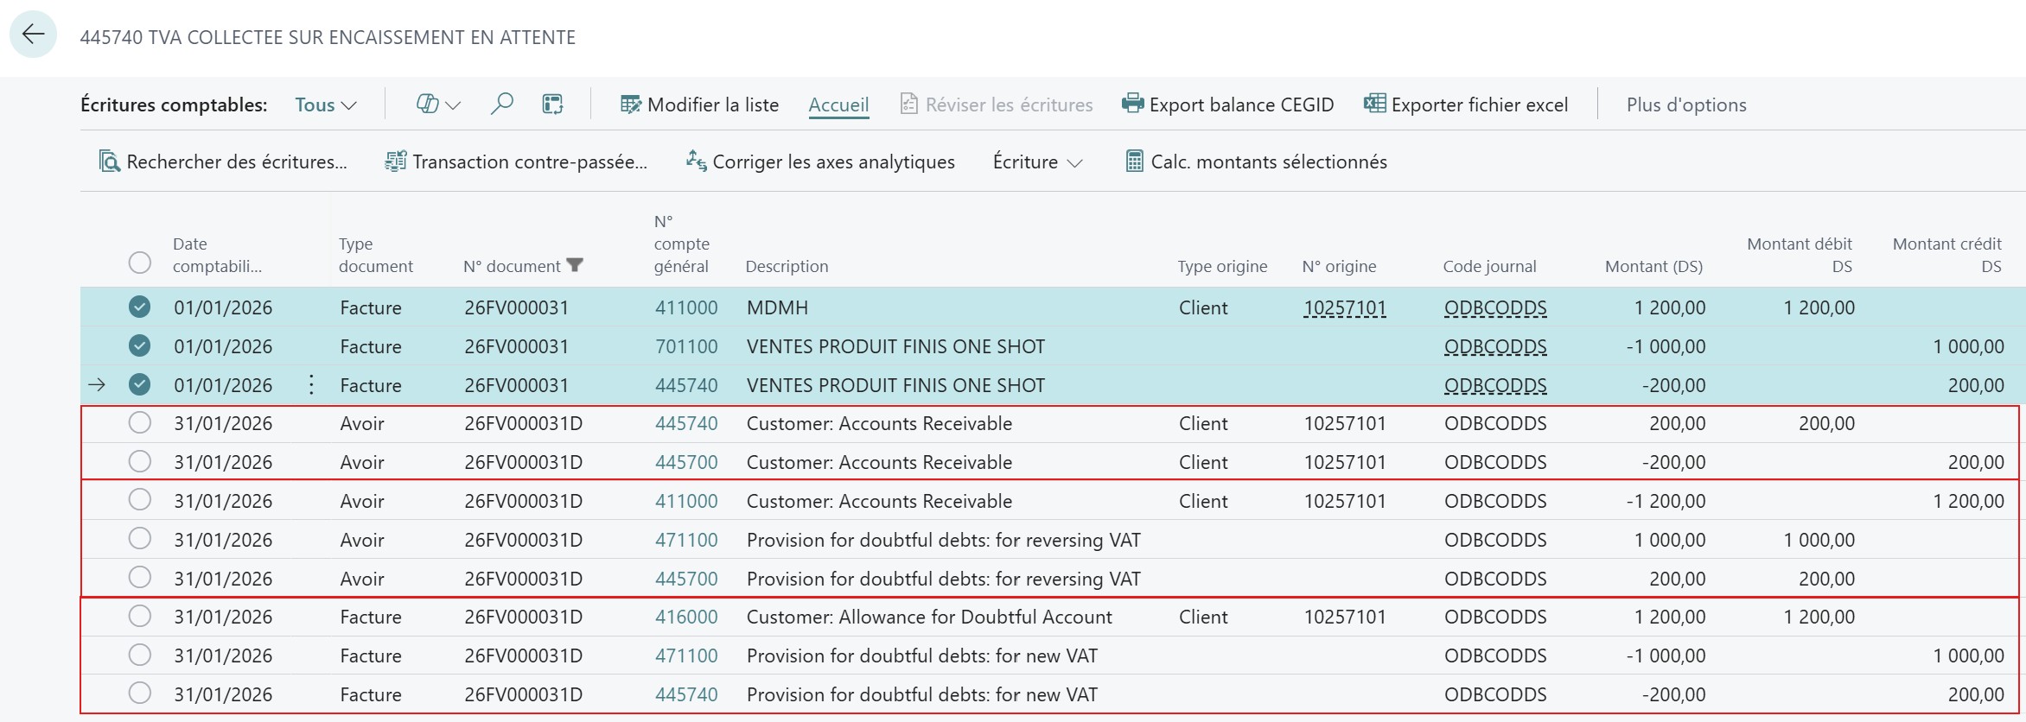The width and height of the screenshot is (2026, 722).
Task: Open account 416000 link
Action: pos(686,617)
